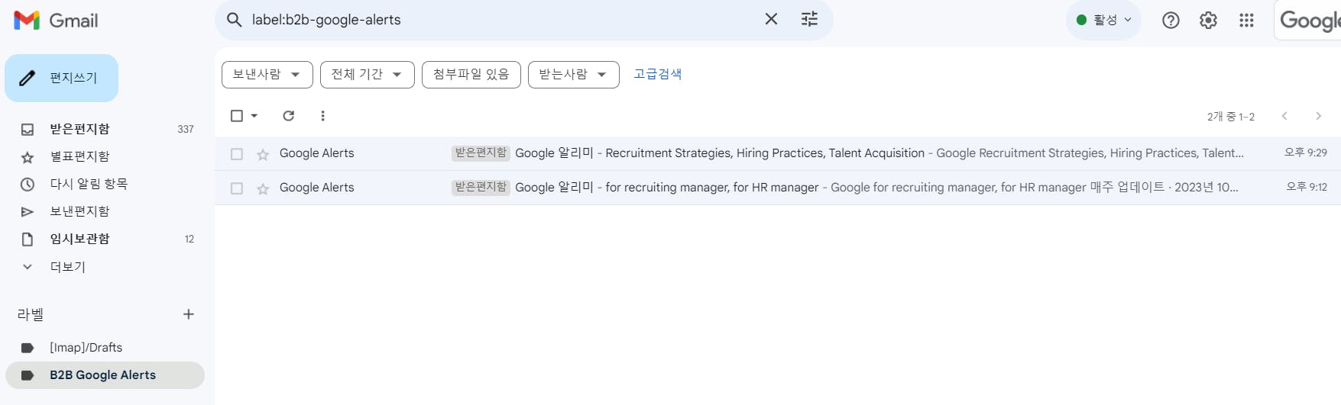Open the more options three-dot menu
The height and width of the screenshot is (405, 1341).
pos(322,116)
